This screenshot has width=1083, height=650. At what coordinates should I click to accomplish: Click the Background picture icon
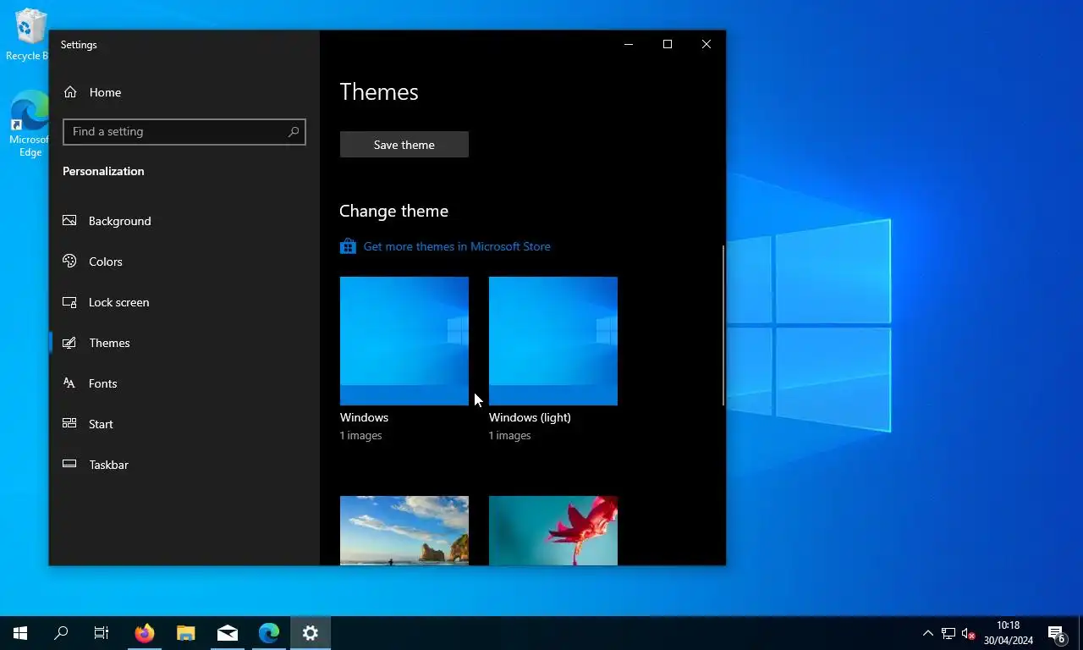coord(69,221)
